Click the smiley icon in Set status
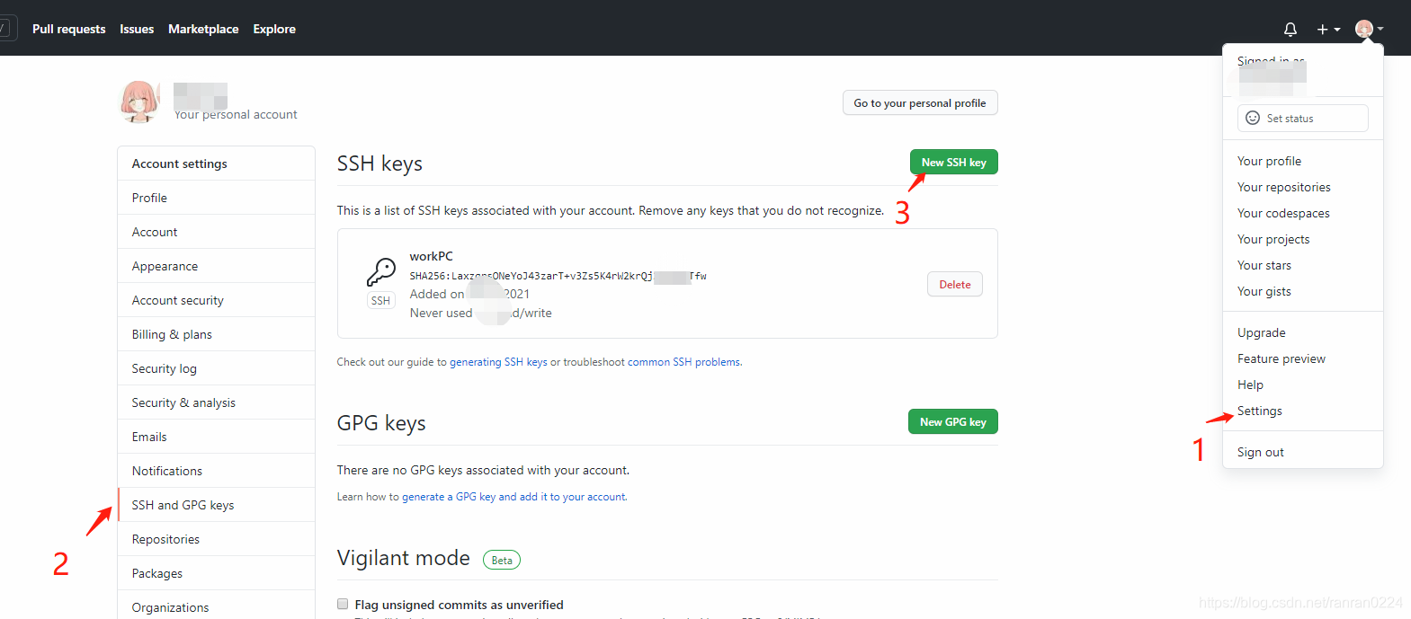The width and height of the screenshot is (1411, 619). point(1253,118)
